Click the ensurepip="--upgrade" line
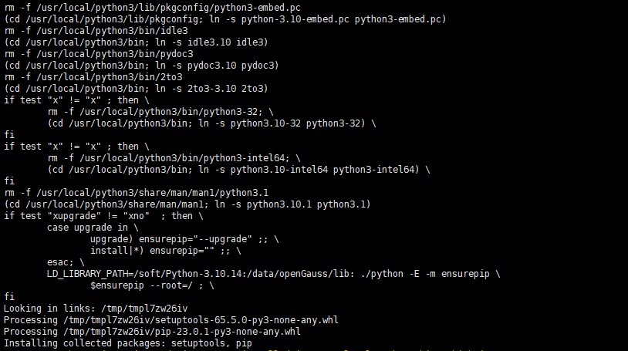This screenshot has width=628, height=351. pos(185,239)
